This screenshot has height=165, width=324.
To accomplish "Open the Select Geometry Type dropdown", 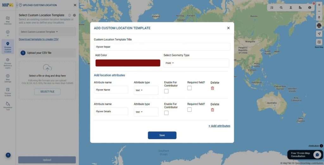I will coord(196,63).
